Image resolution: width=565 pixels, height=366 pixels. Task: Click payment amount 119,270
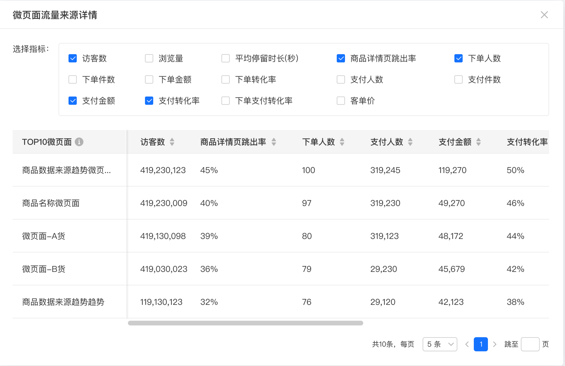point(453,170)
